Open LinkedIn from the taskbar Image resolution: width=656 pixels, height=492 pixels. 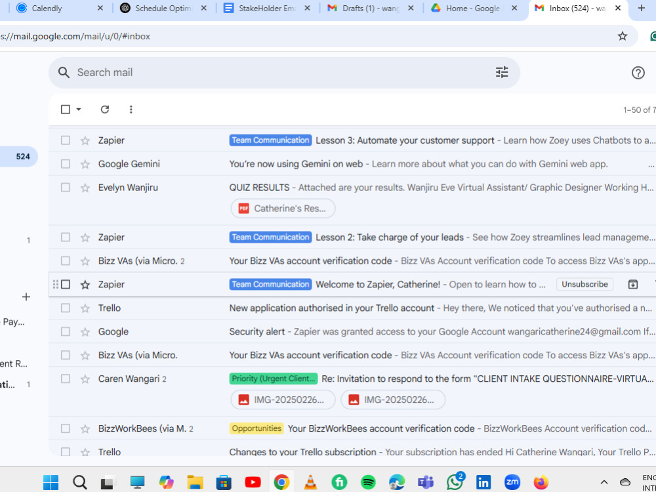483,482
